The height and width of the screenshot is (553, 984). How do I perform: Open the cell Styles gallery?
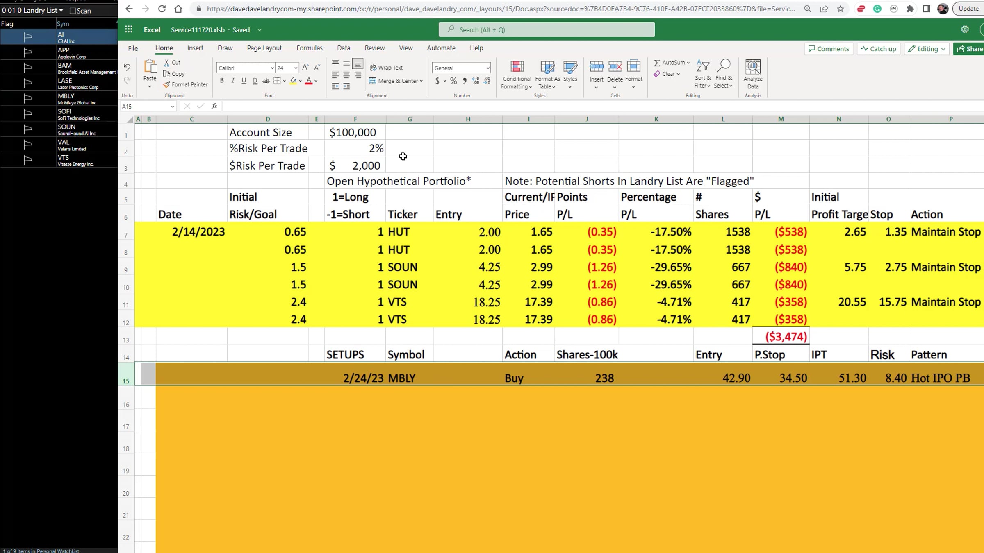pyautogui.click(x=570, y=75)
